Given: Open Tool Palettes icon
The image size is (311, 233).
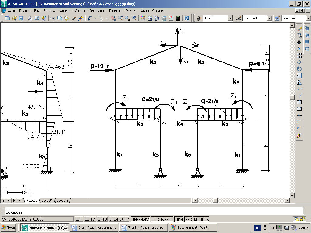Looking at the screenshot, I should [157, 18].
